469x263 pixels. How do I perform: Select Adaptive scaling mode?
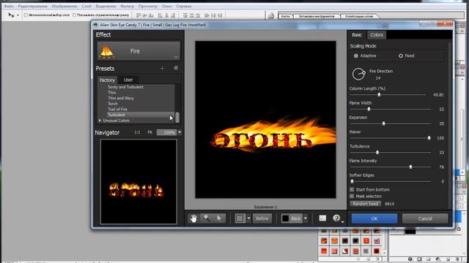356,56
